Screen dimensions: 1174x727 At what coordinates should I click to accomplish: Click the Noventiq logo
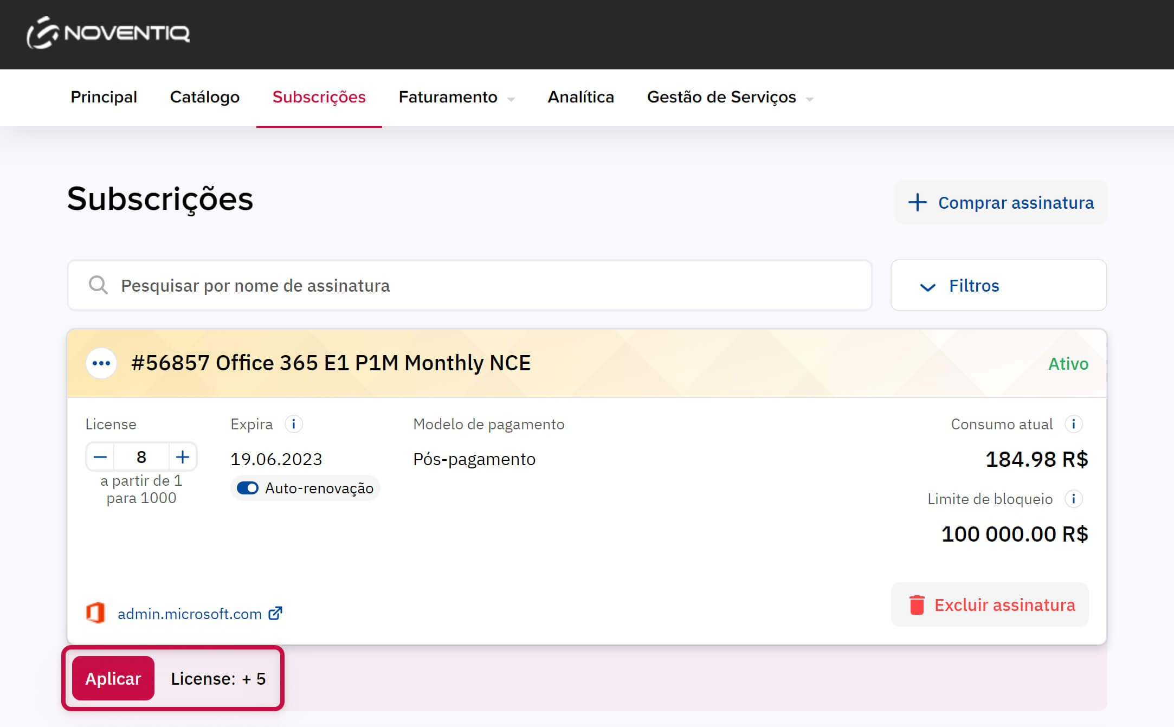108,33
